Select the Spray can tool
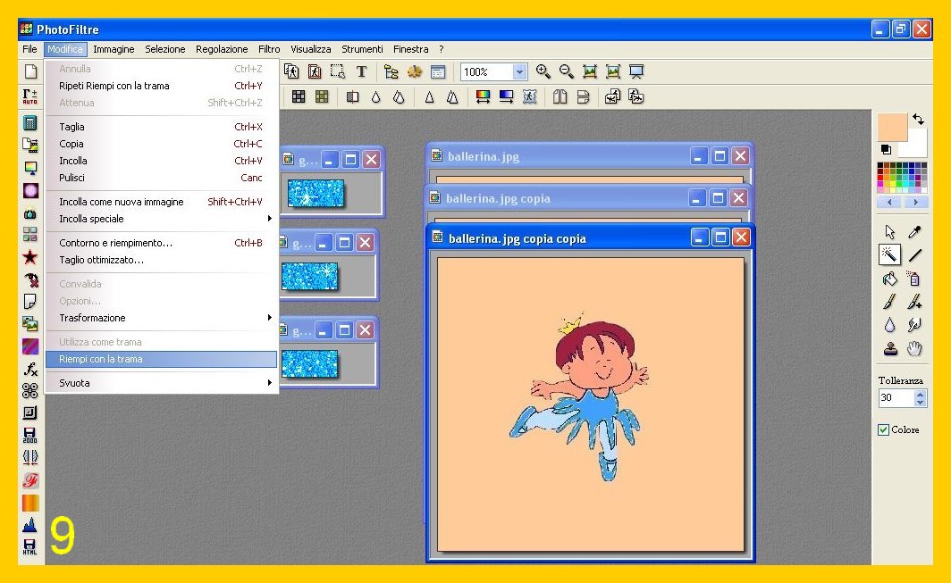 (x=914, y=279)
